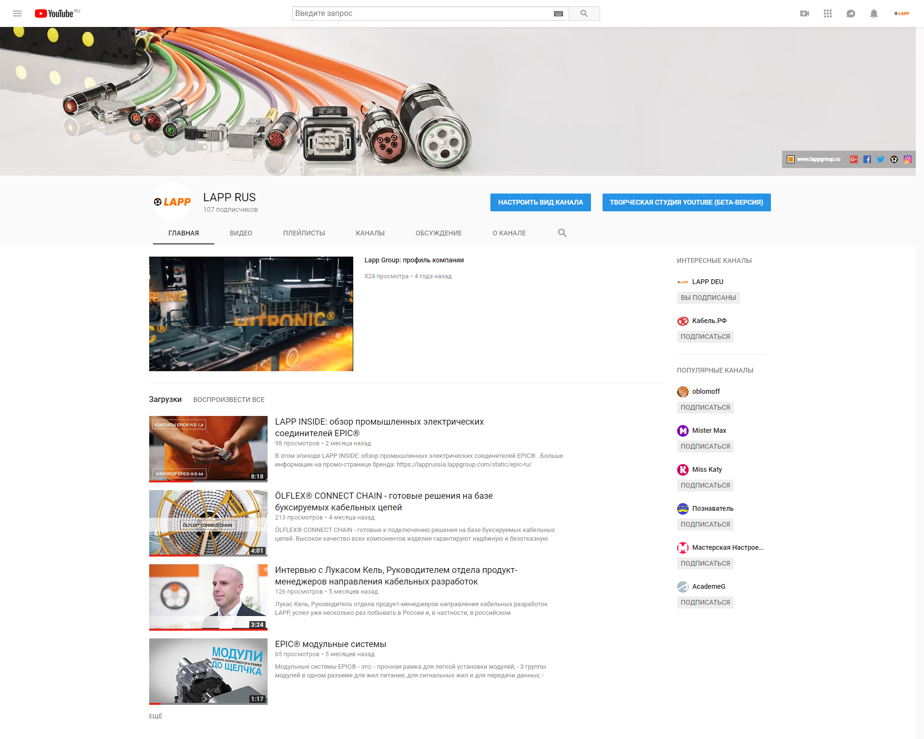Viewport: 924px width, 739px height.
Task: Open 'Lapp Group: профиль компании' title
Action: (414, 260)
